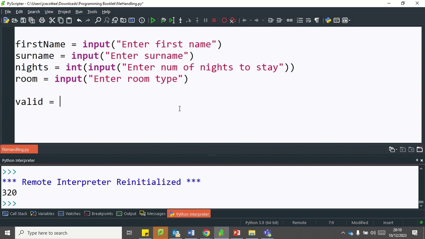Cut the selection with the scissors icon
The height and width of the screenshot is (239, 425).
click(x=52, y=20)
